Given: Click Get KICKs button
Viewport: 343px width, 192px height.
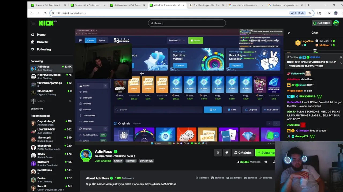Looking at the screenshot, I should [x=322, y=23].
